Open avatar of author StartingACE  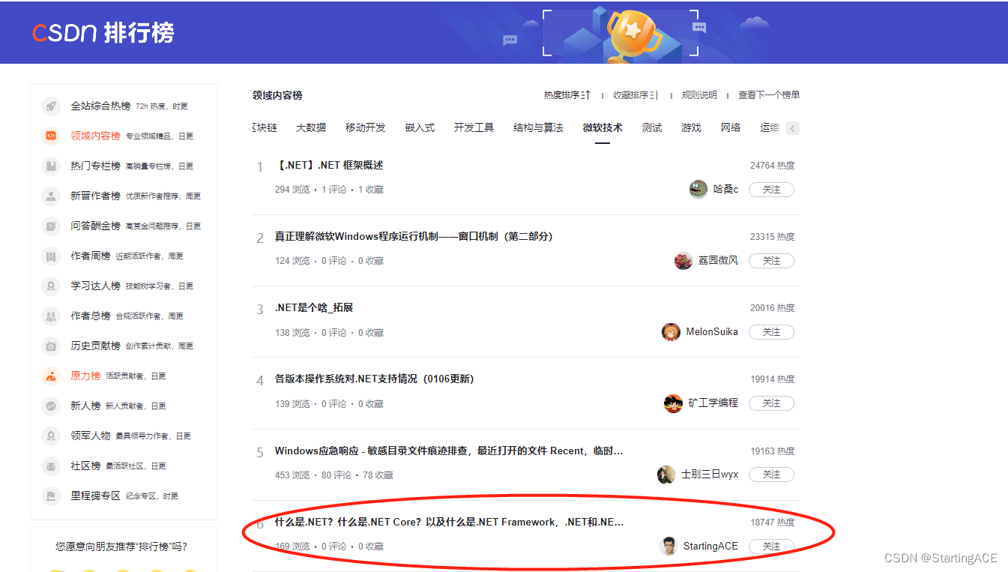pyautogui.click(x=668, y=546)
